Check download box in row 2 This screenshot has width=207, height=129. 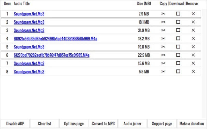178,22
